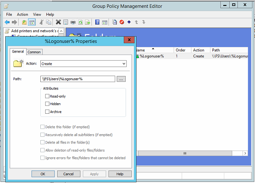Click the Refresh toolbar icon
This screenshot has width=255, height=183.
click(x=80, y=22)
